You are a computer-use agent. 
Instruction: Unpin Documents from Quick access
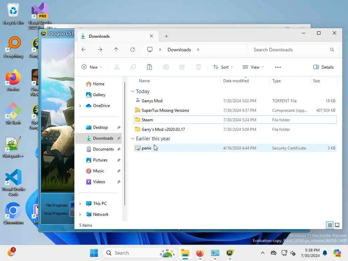(x=119, y=149)
